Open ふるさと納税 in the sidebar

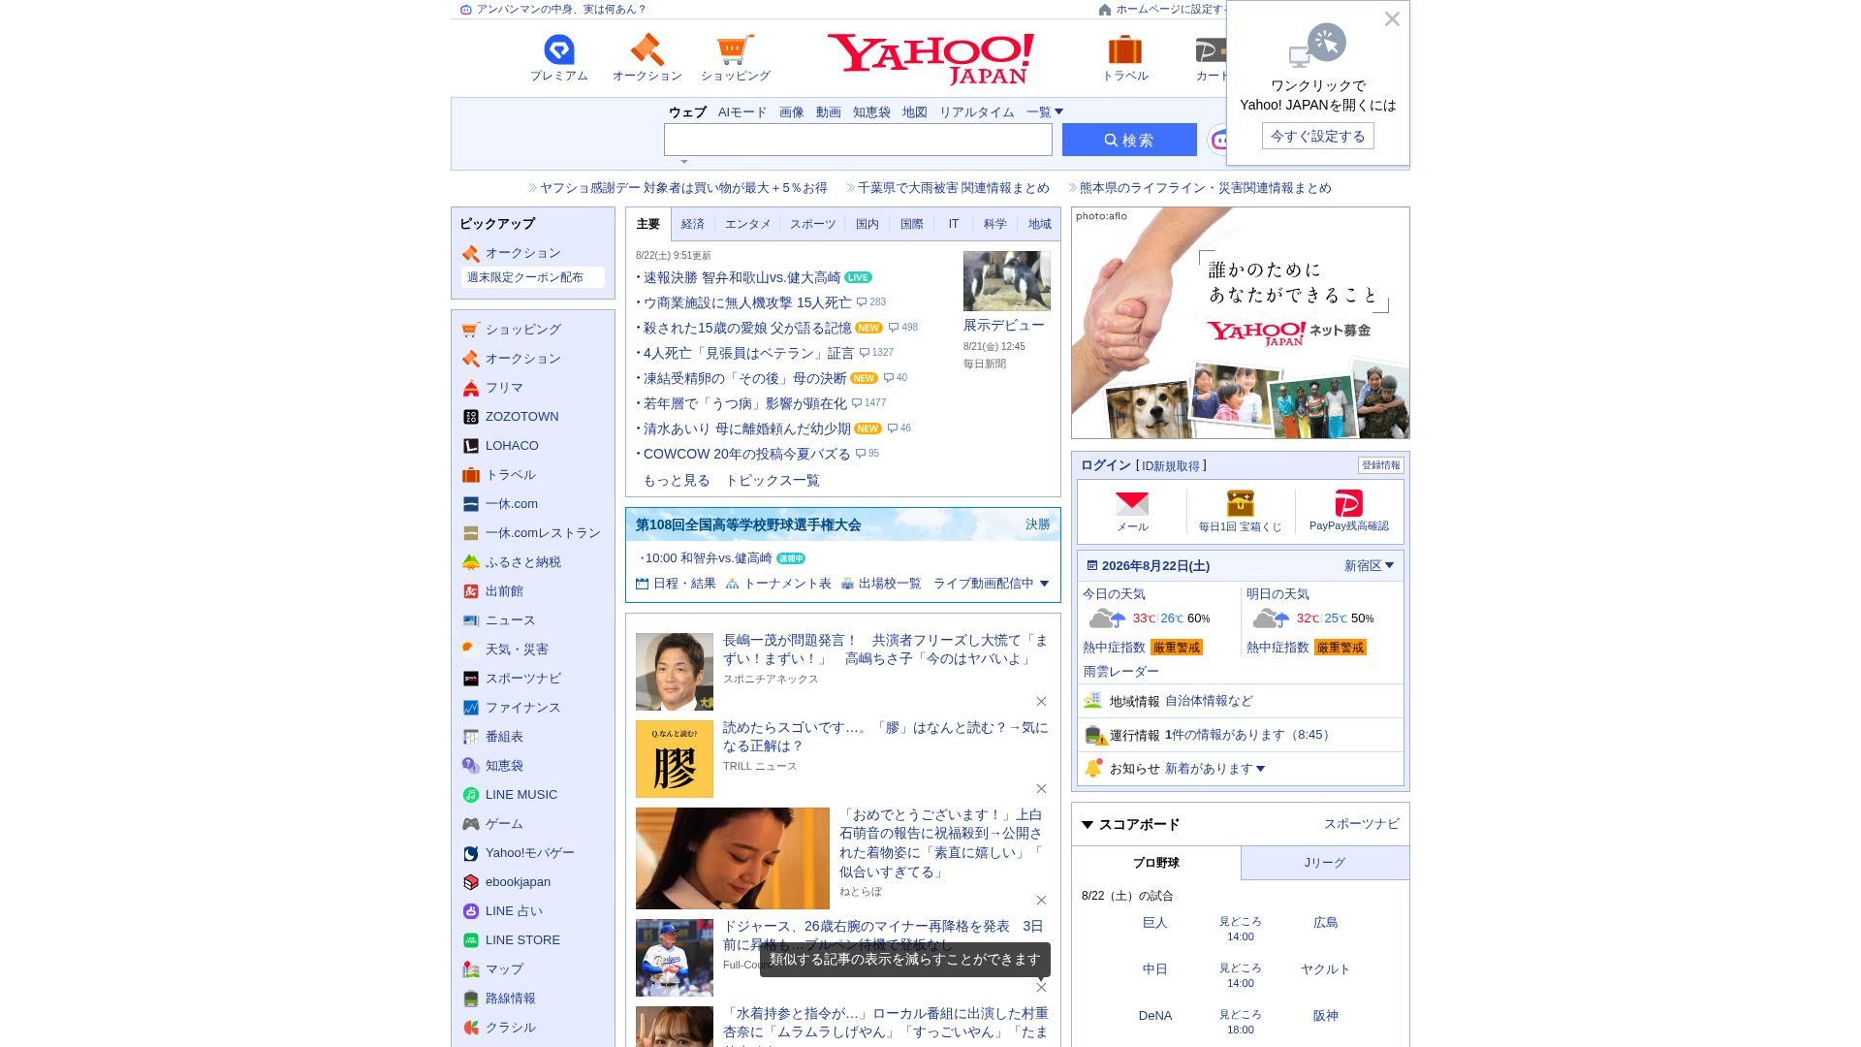pos(522,562)
